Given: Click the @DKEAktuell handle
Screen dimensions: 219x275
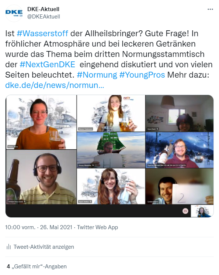Looking at the screenshot, I should (x=44, y=17).
